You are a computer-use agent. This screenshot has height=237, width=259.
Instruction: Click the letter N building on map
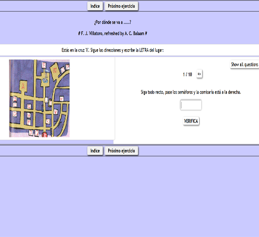[55, 71]
